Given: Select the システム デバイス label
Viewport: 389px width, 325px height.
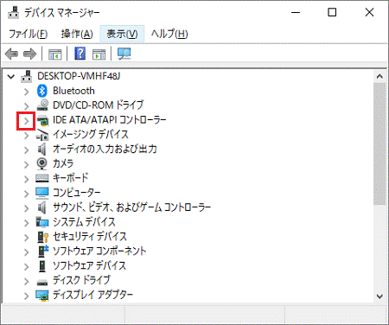Looking at the screenshot, I should tap(84, 222).
